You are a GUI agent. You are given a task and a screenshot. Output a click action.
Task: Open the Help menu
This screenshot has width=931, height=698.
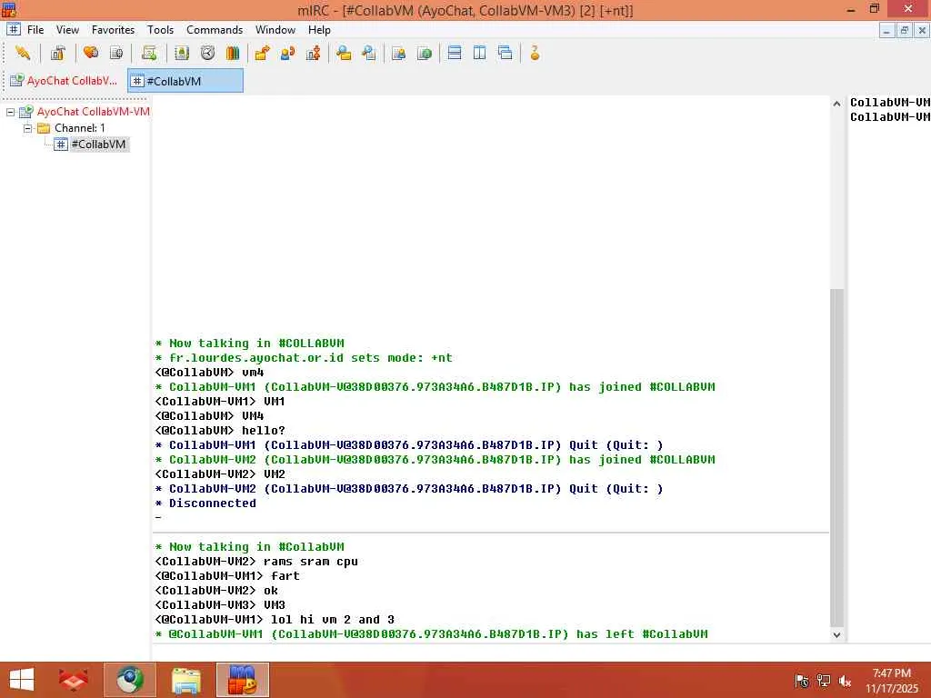319,30
